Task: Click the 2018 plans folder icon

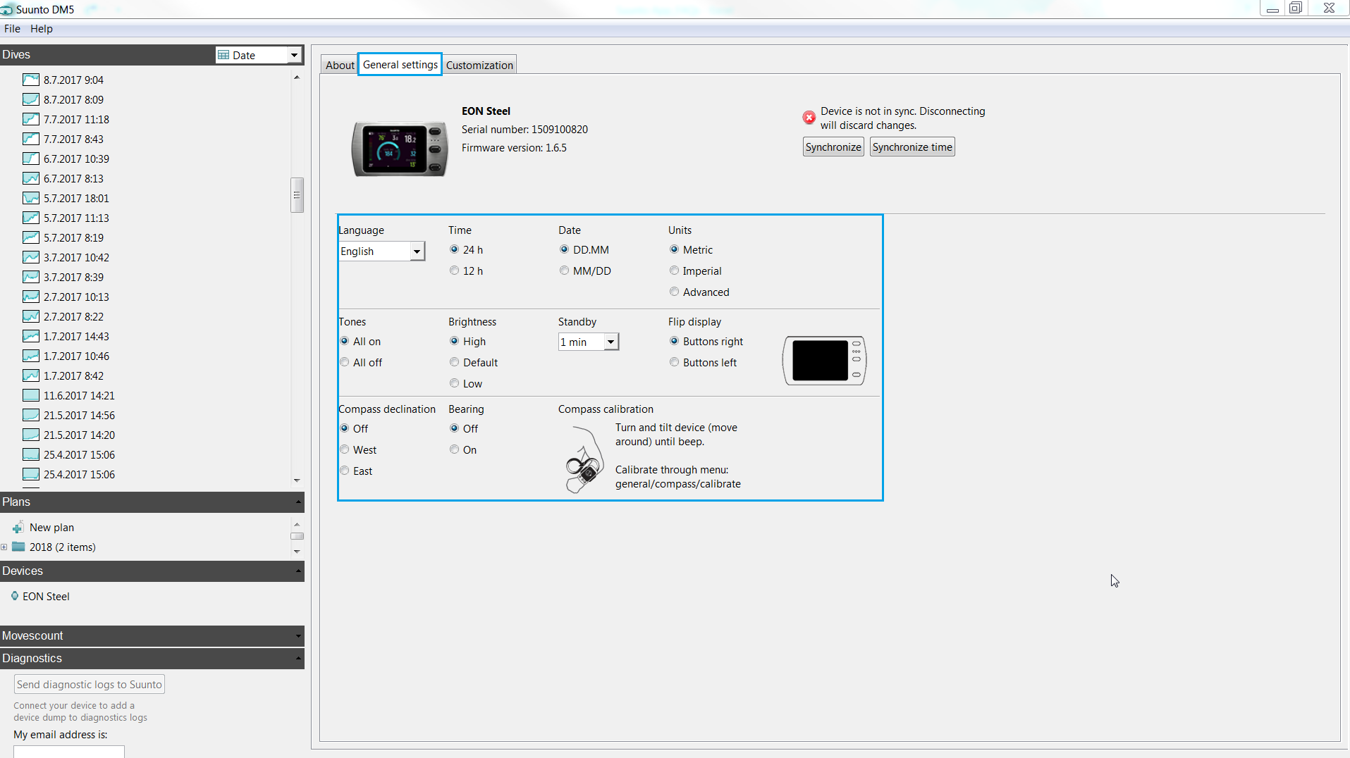Action: tap(18, 547)
